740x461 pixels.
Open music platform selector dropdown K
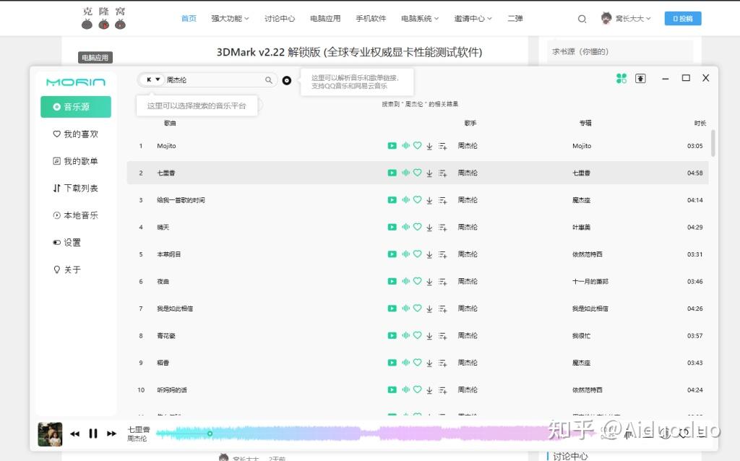pos(153,79)
